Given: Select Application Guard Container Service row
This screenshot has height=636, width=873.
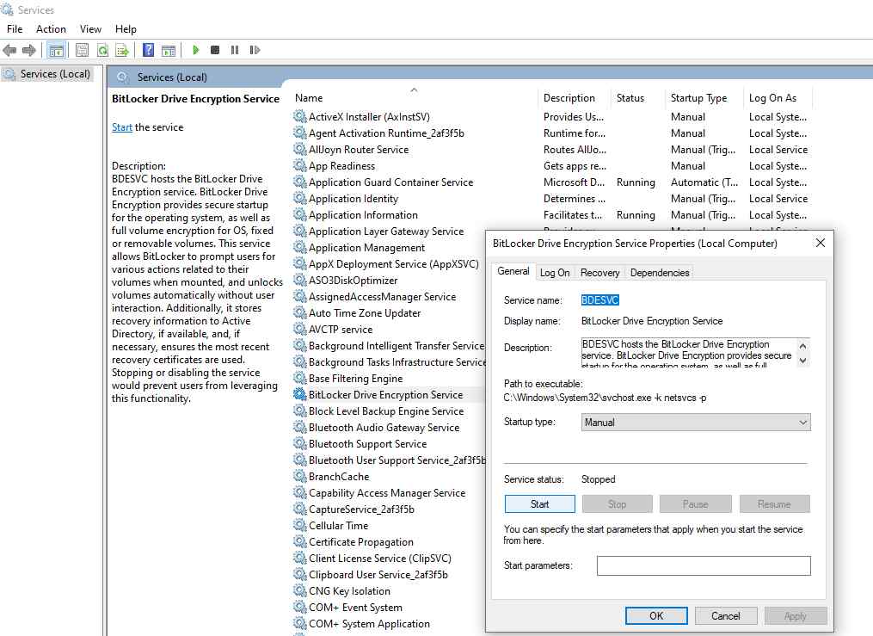Looking at the screenshot, I should [551, 182].
